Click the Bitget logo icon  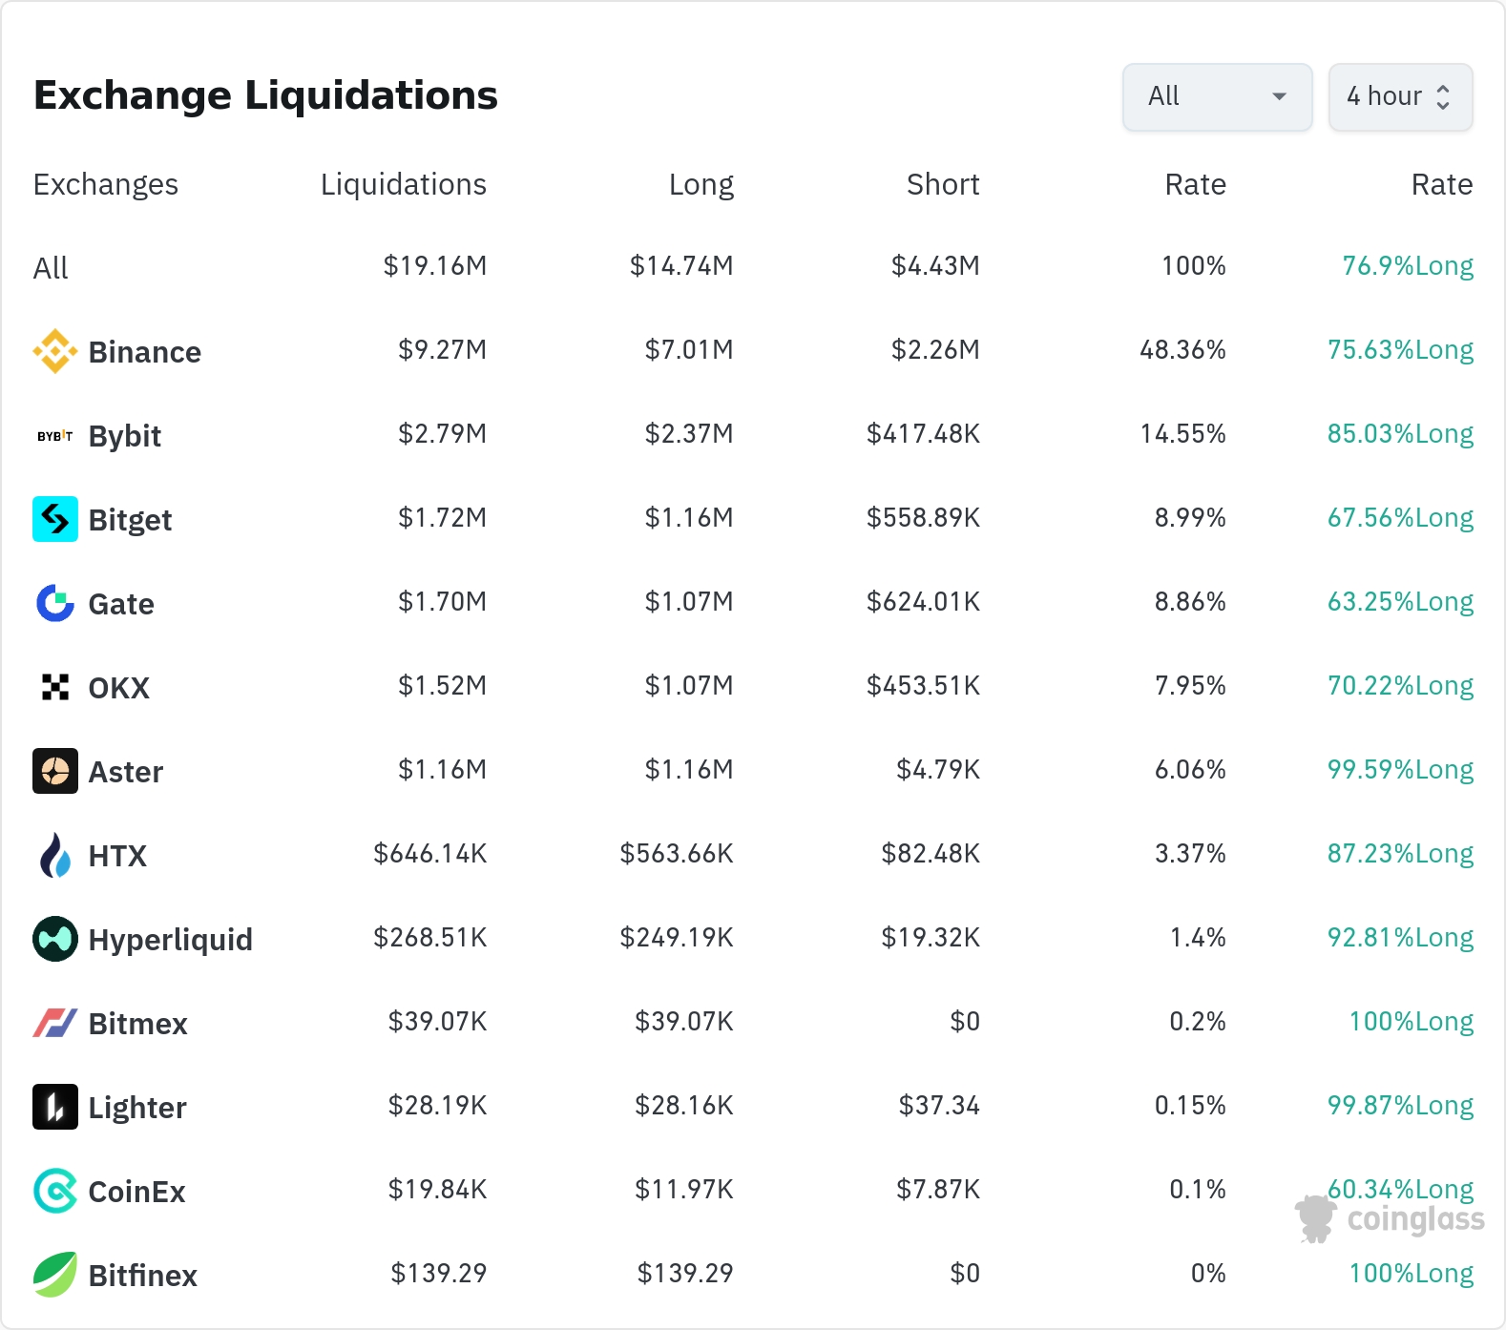[55, 519]
